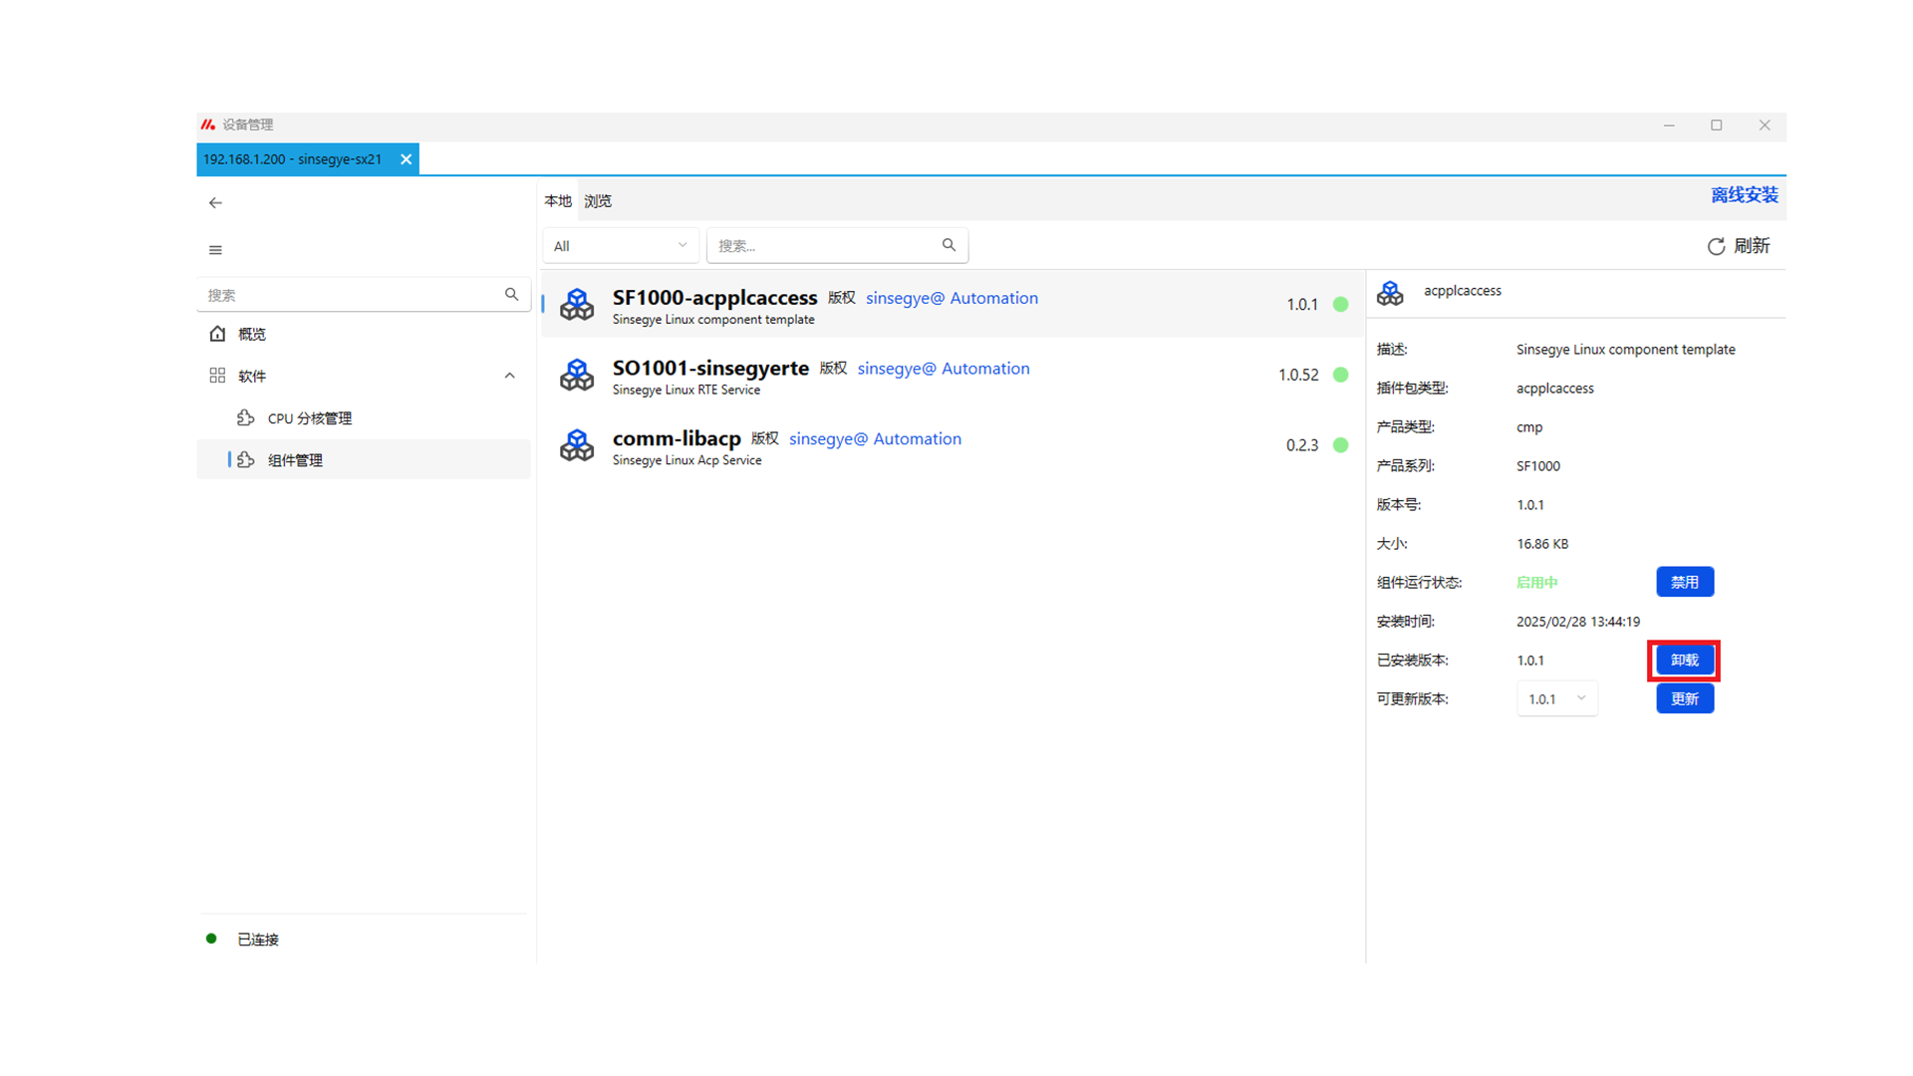Click the SO1001-sinsegyerte cubes icon
This screenshot has height=1076, width=1913.
(577, 375)
